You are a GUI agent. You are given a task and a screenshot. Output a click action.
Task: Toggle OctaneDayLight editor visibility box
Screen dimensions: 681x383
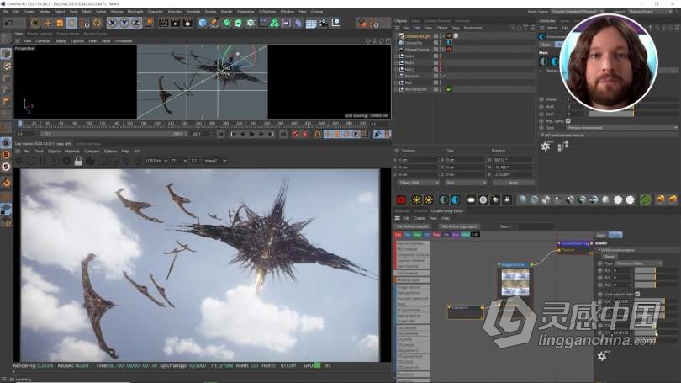(x=436, y=36)
